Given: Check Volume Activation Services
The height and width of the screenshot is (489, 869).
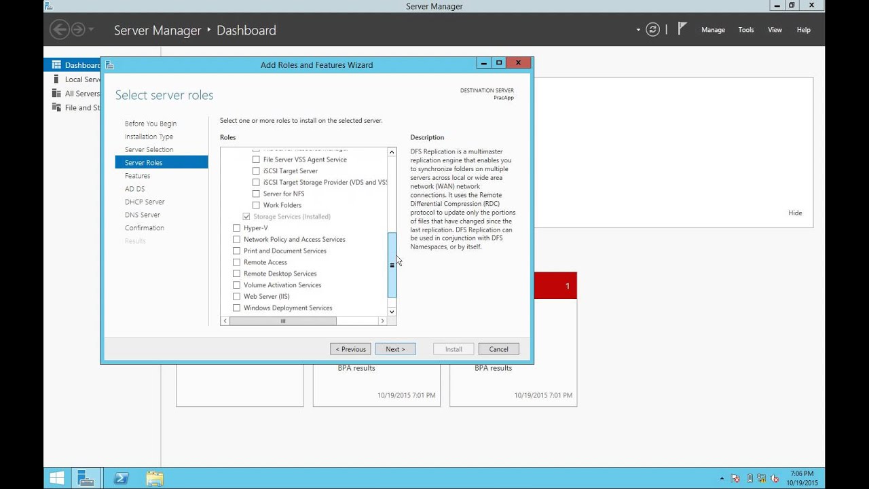Looking at the screenshot, I should tap(236, 285).
